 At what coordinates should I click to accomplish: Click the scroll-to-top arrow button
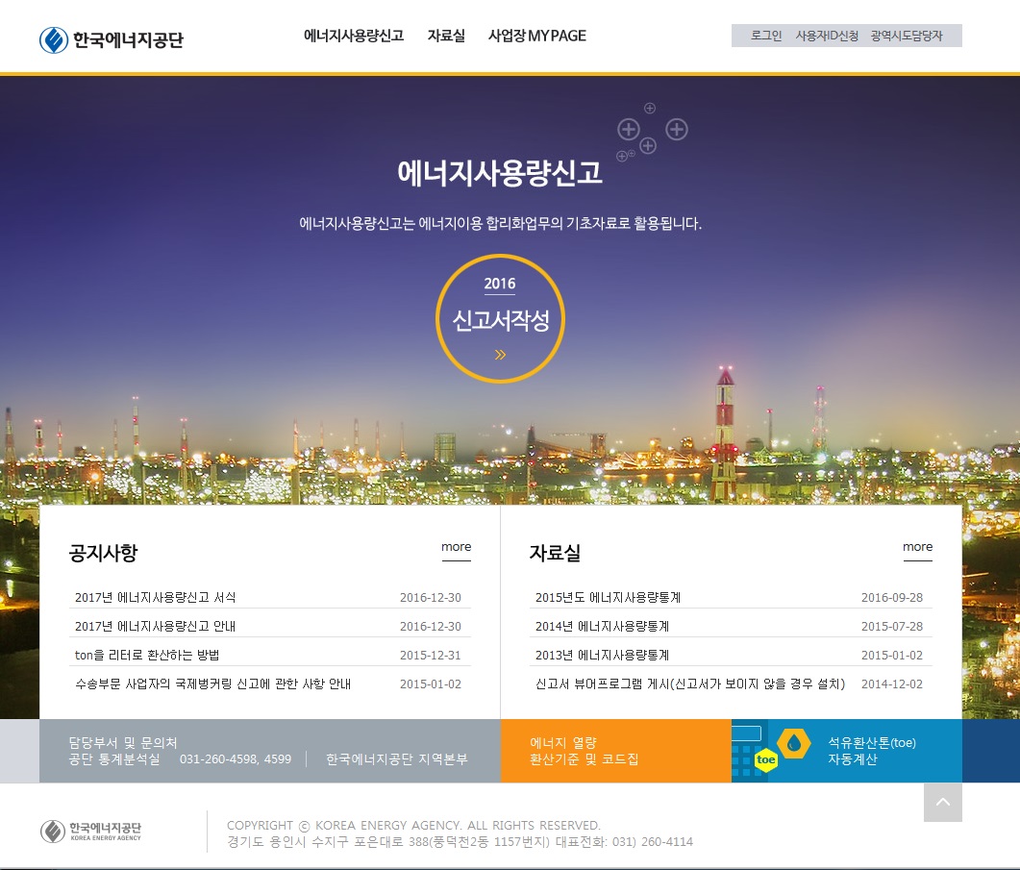942,802
